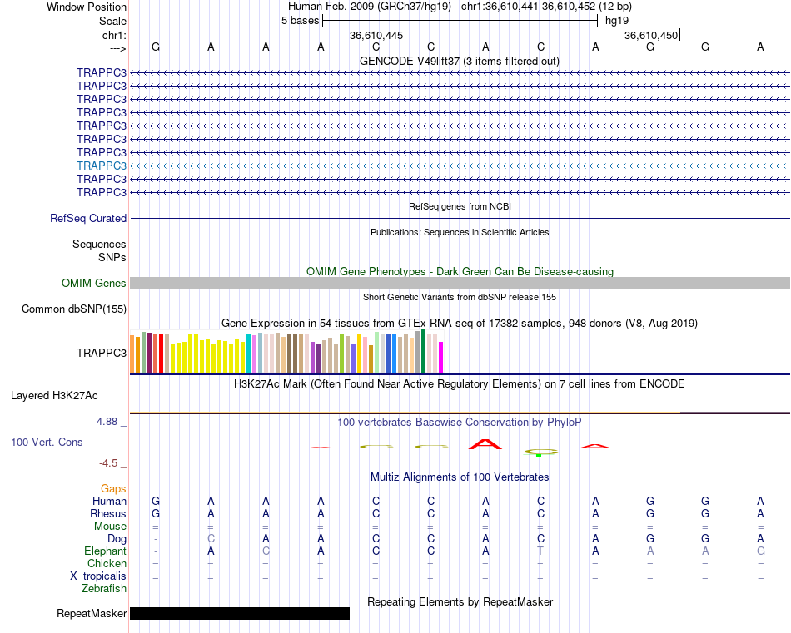Screen dimensions: 791x633
Task: Click the magenta GTEx expression bar
Action: [441, 358]
